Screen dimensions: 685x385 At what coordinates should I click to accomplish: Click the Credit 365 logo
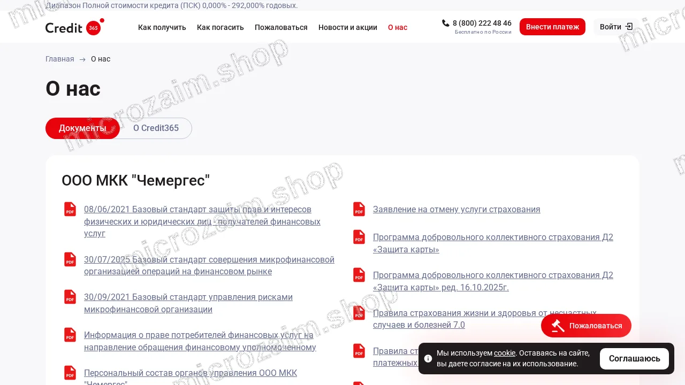pyautogui.click(x=74, y=27)
